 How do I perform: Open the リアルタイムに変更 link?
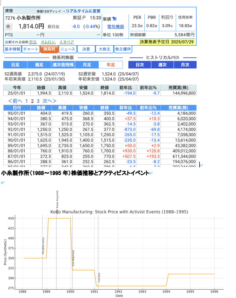(83, 11)
